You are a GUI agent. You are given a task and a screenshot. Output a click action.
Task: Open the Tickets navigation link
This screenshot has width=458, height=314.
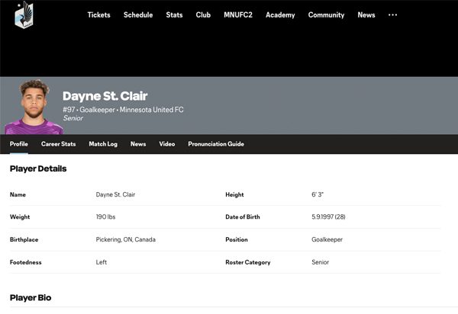click(x=98, y=15)
